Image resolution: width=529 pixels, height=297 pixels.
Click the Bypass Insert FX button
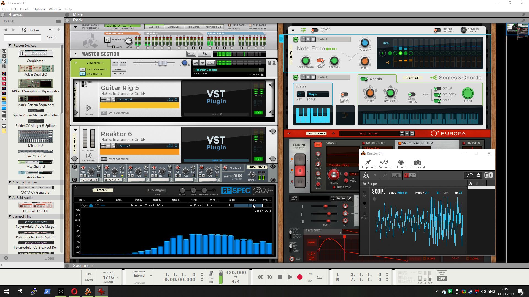pyautogui.click(x=119, y=70)
